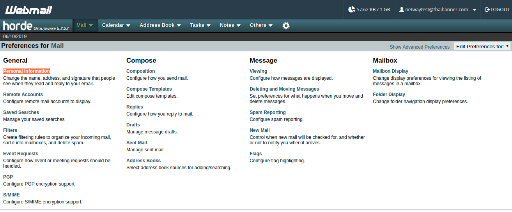Open Spam Reporting configuration
Viewport: 512px width, 212px height.
(x=268, y=112)
